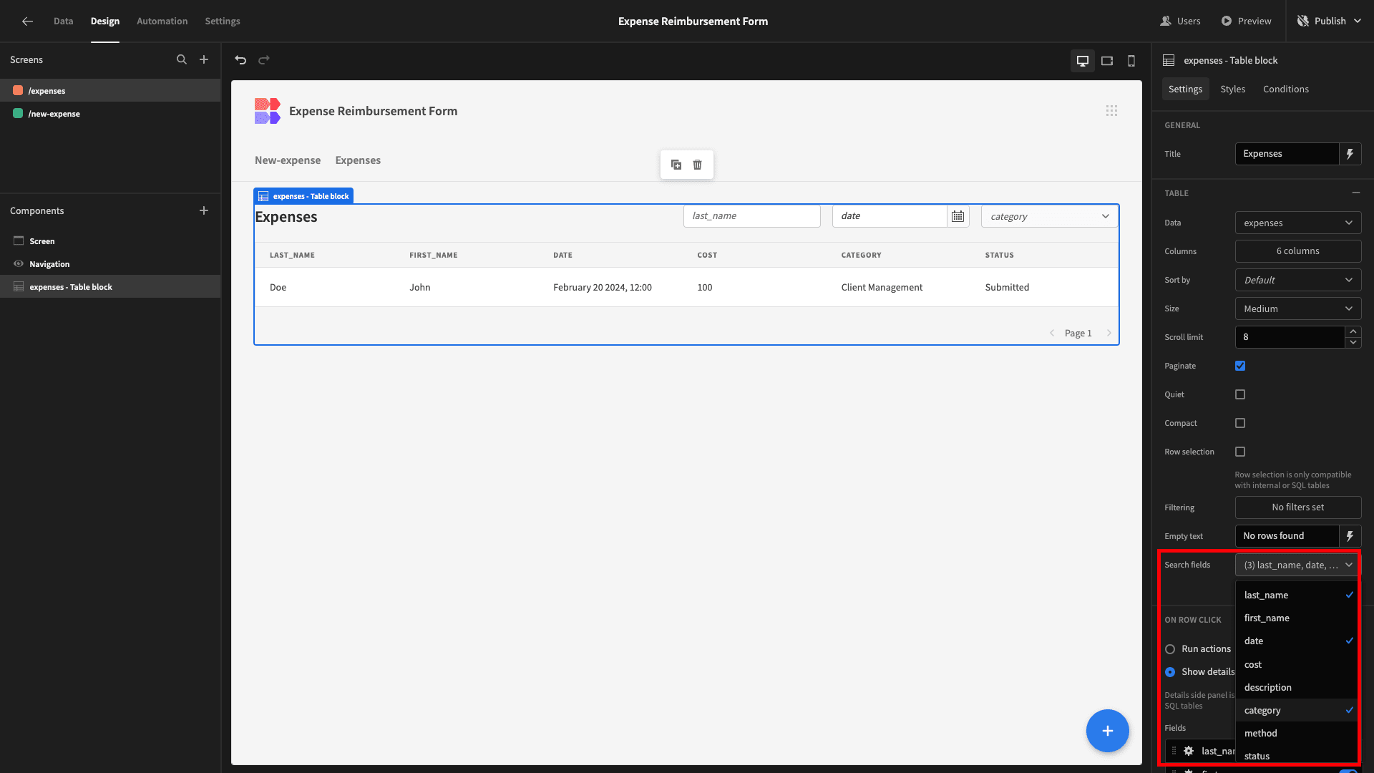
Task: Undo the last change
Action: 240,60
